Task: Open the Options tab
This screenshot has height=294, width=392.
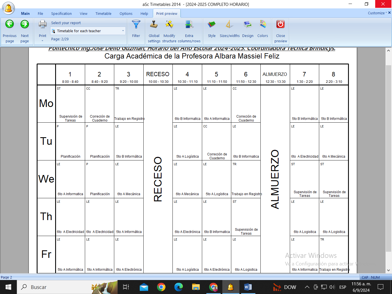Action: [126, 13]
